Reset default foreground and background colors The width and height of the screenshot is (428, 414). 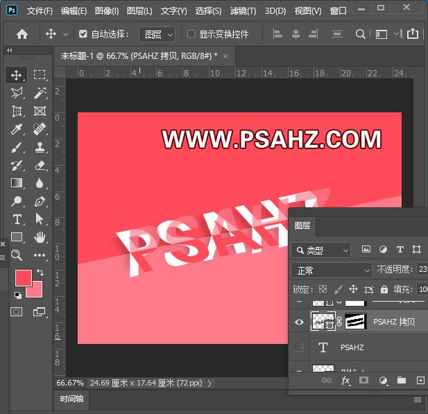[x=18, y=295]
